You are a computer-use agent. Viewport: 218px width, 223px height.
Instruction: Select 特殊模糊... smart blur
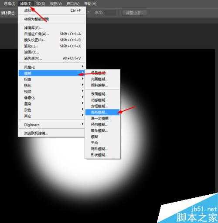(102, 149)
